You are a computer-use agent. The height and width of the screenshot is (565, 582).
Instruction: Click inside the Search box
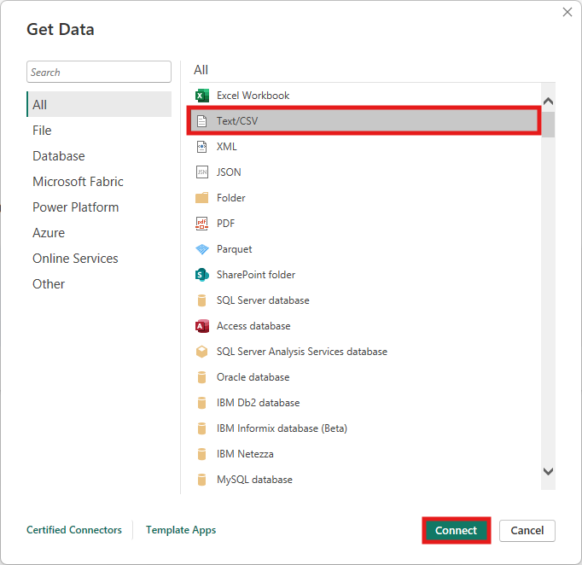point(99,72)
